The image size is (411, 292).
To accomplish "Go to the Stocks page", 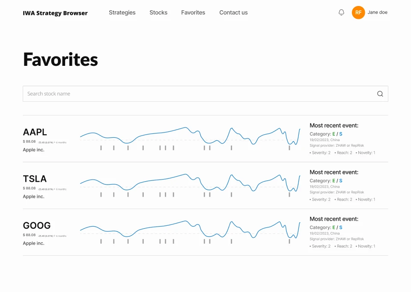I will click(158, 12).
